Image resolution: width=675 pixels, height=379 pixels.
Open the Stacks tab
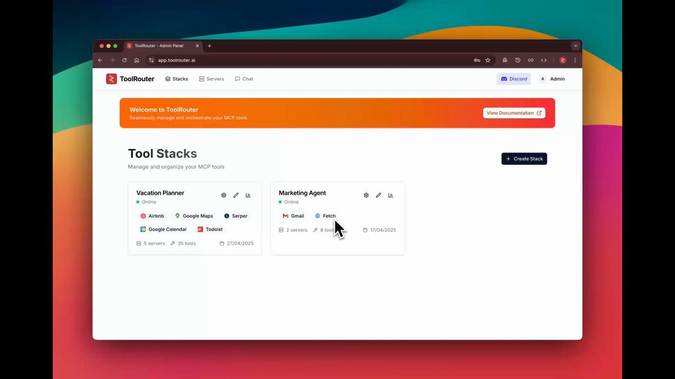coord(177,79)
